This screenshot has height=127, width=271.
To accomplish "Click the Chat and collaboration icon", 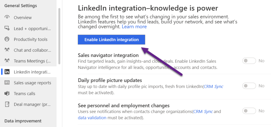I will coord(7,50).
